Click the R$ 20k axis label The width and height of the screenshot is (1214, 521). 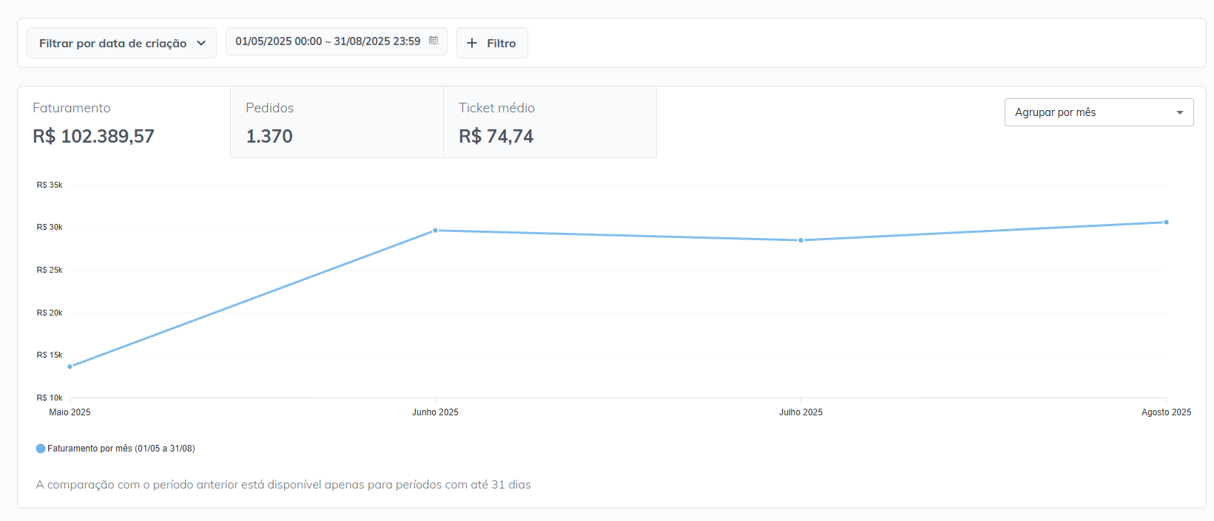[50, 313]
